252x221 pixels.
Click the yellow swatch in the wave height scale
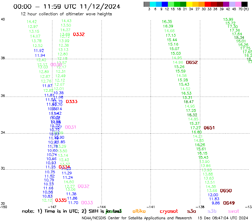[189, 4]
